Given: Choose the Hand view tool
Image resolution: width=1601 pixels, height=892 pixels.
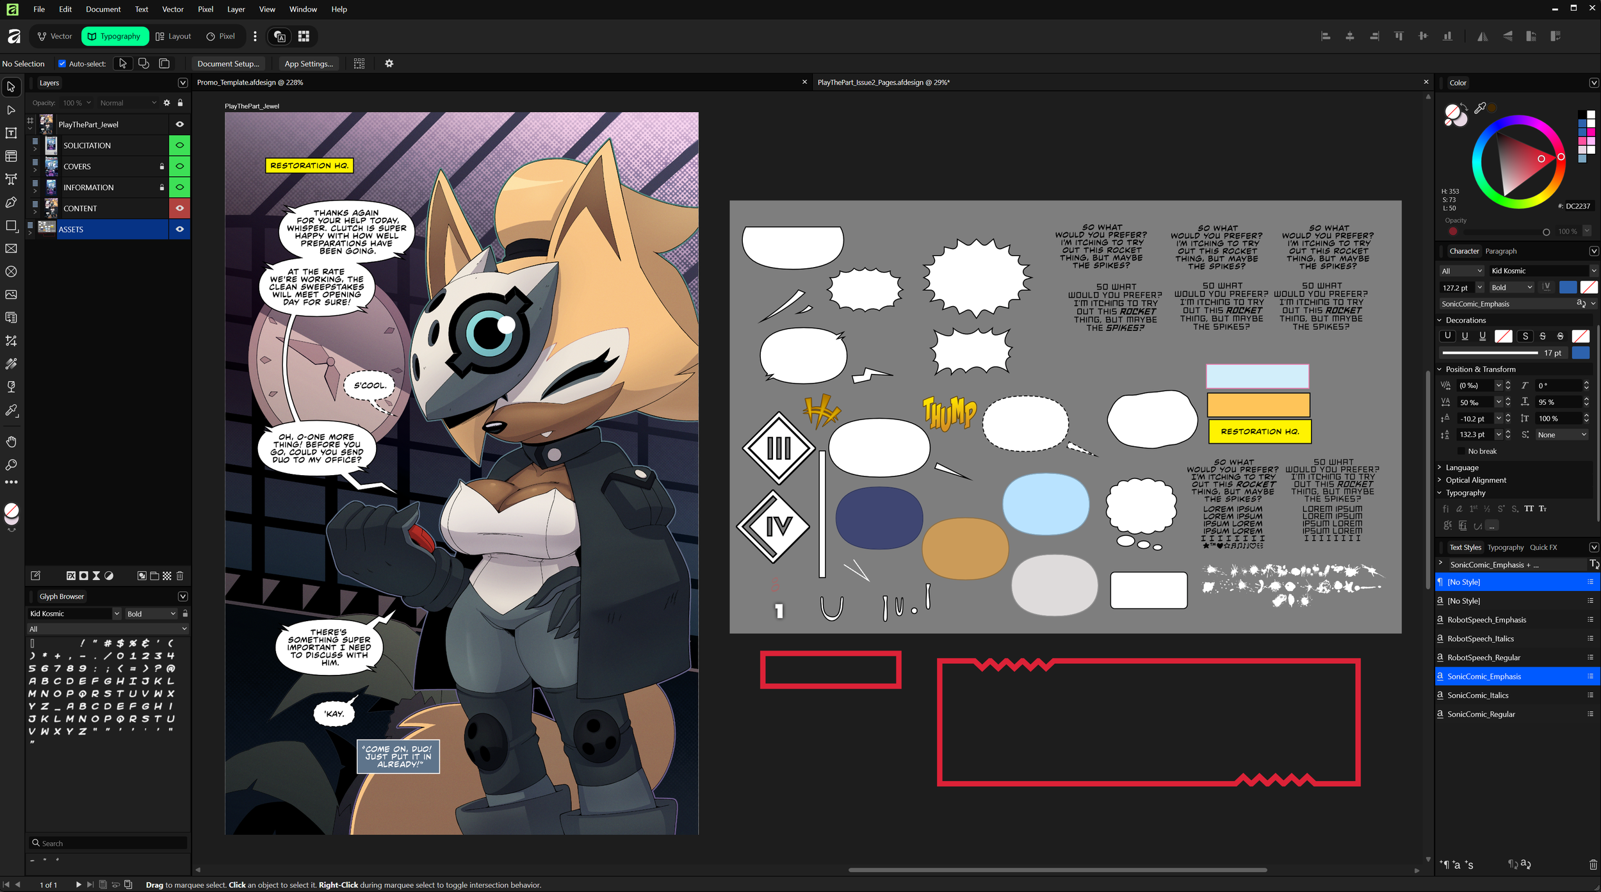Looking at the screenshot, I should (x=11, y=442).
